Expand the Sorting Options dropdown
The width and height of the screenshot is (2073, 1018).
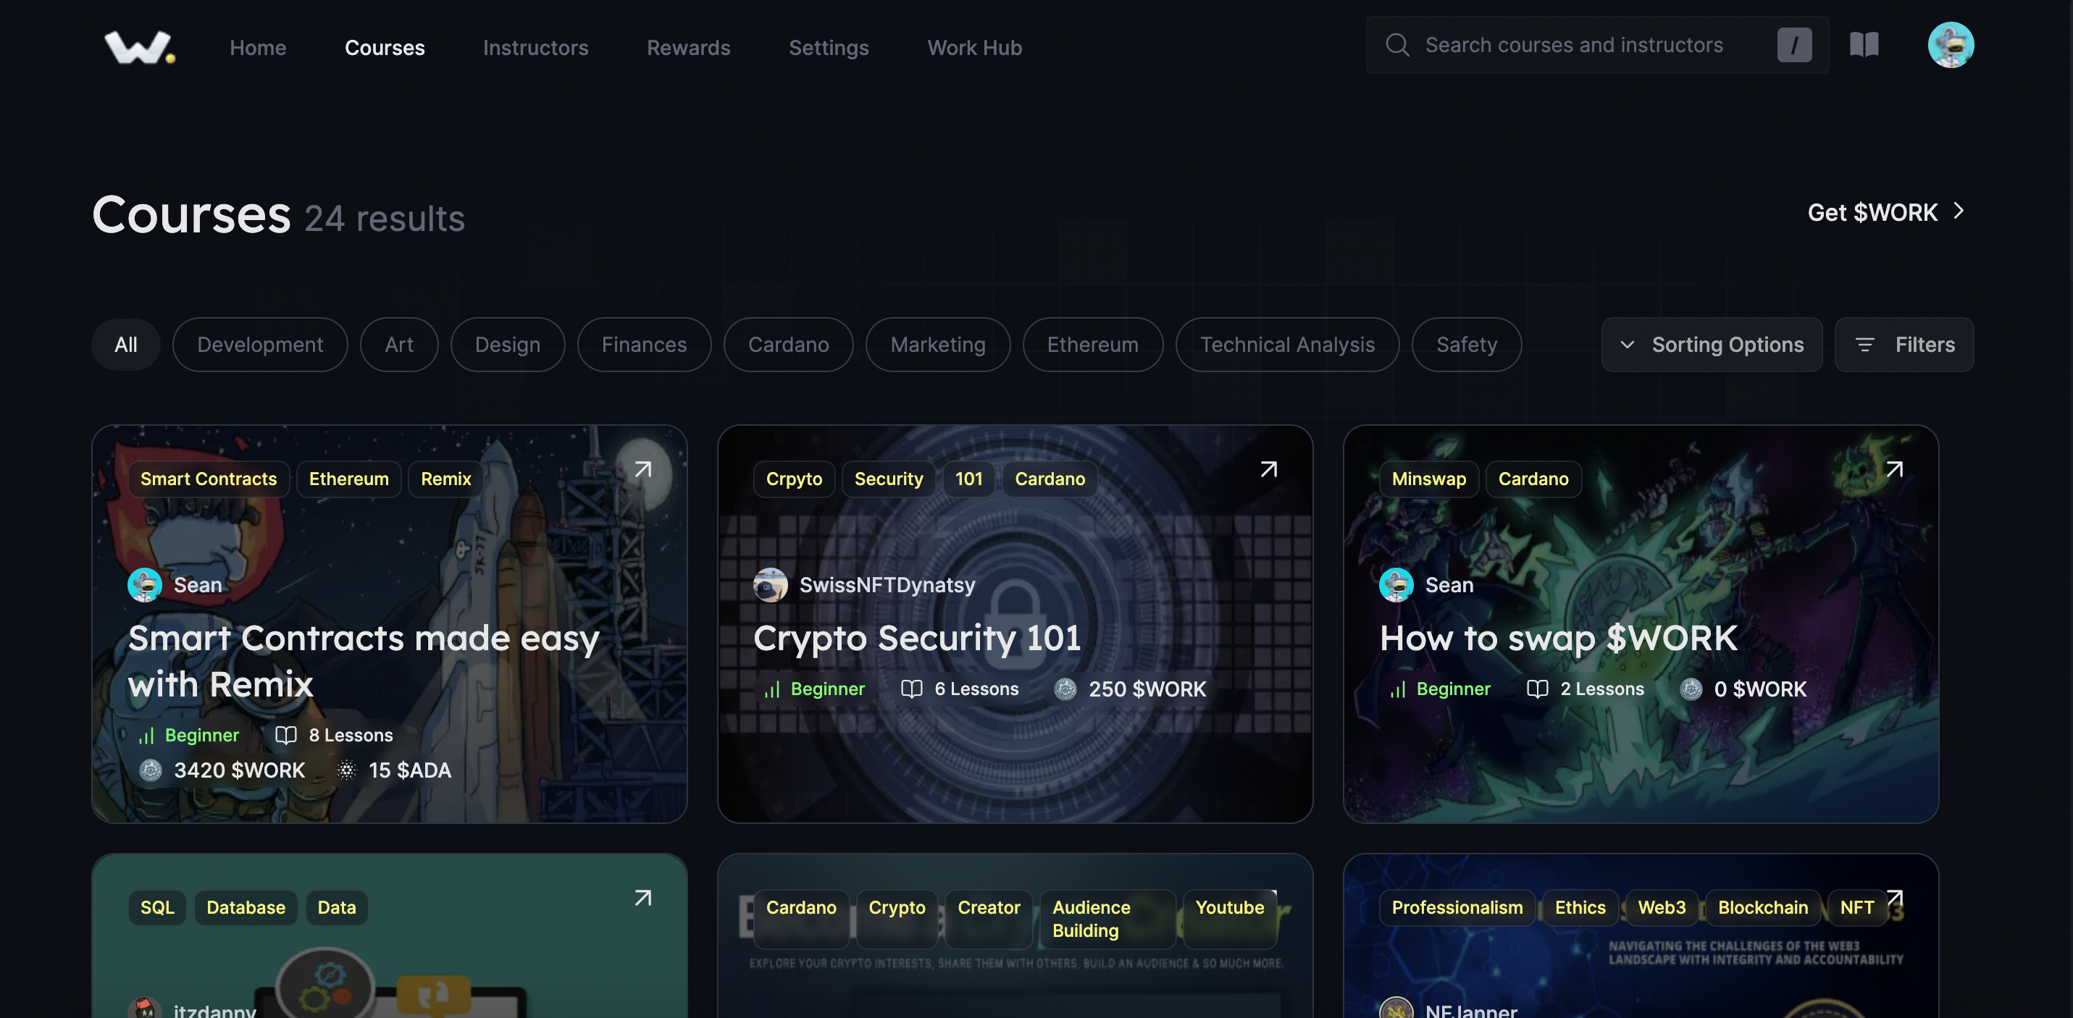coord(1712,345)
